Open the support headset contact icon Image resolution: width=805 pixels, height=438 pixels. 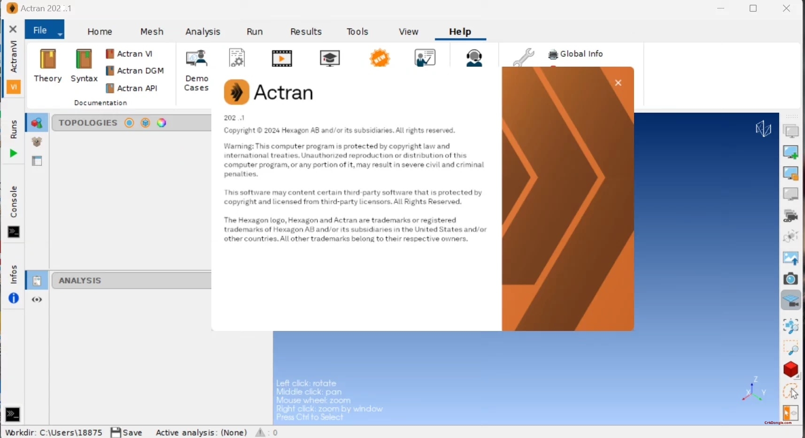pyautogui.click(x=474, y=58)
